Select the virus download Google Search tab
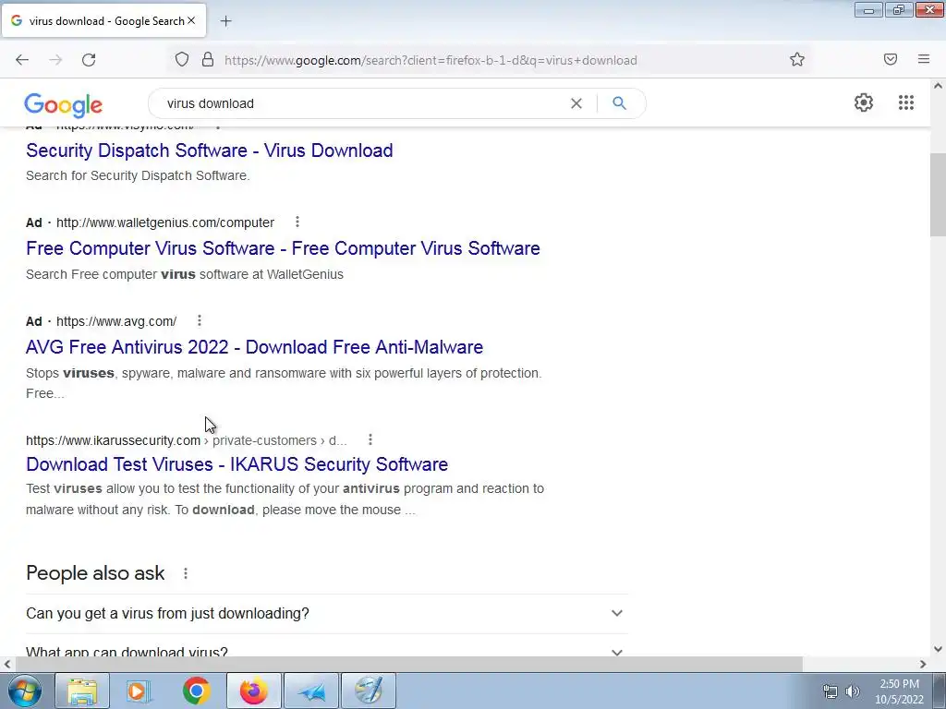 tap(103, 20)
